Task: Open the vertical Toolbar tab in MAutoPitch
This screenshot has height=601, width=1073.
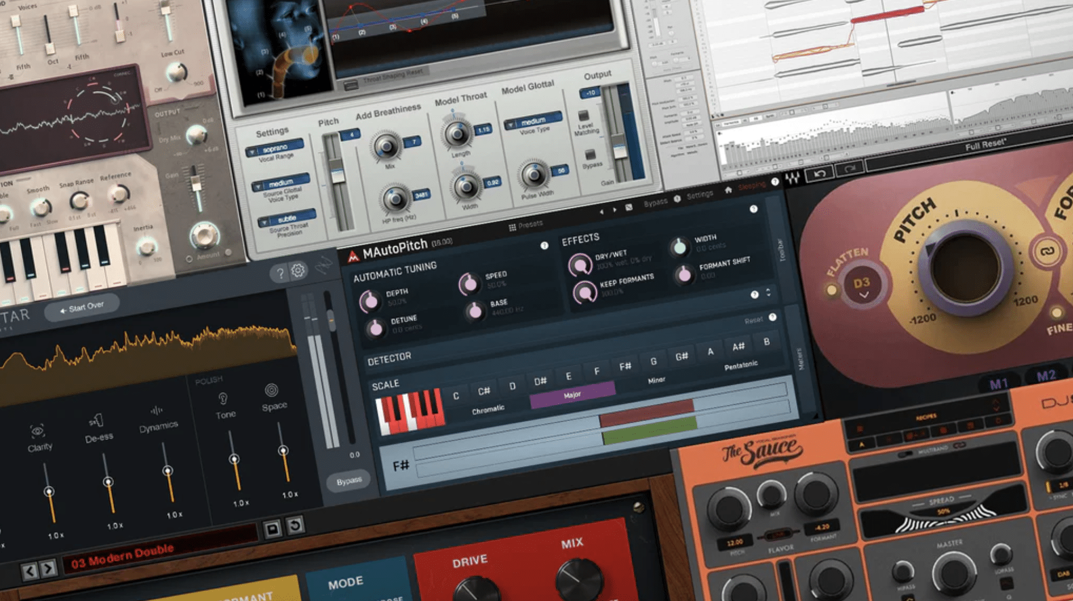Action: pyautogui.click(x=782, y=250)
